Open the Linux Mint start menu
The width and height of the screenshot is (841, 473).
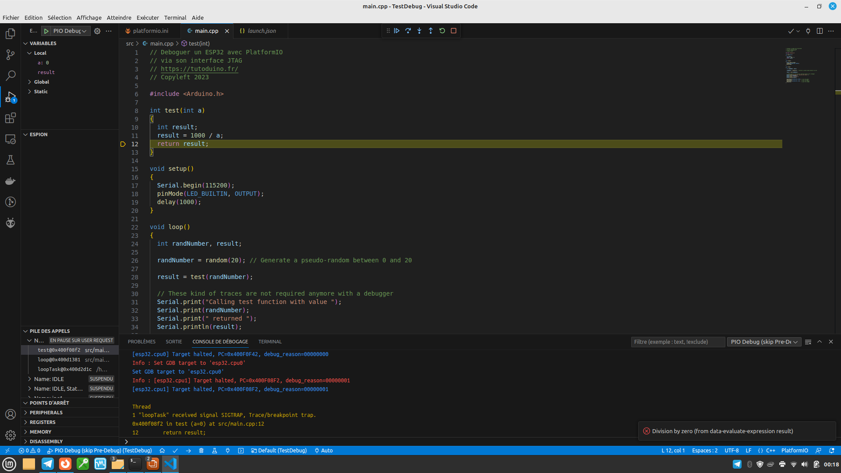(x=9, y=464)
